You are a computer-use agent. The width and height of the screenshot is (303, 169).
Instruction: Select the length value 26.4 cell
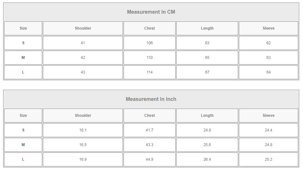coord(207,159)
